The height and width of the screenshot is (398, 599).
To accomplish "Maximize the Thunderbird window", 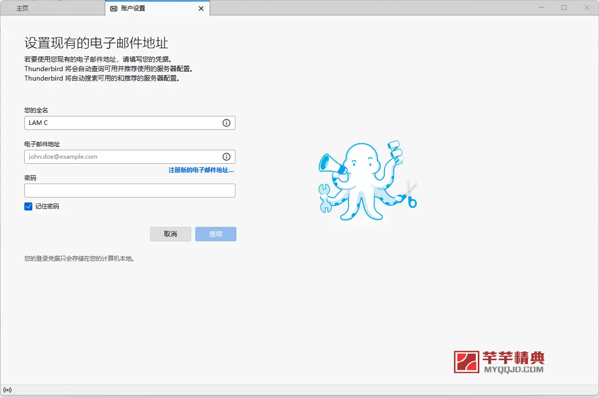I will click(x=564, y=7).
